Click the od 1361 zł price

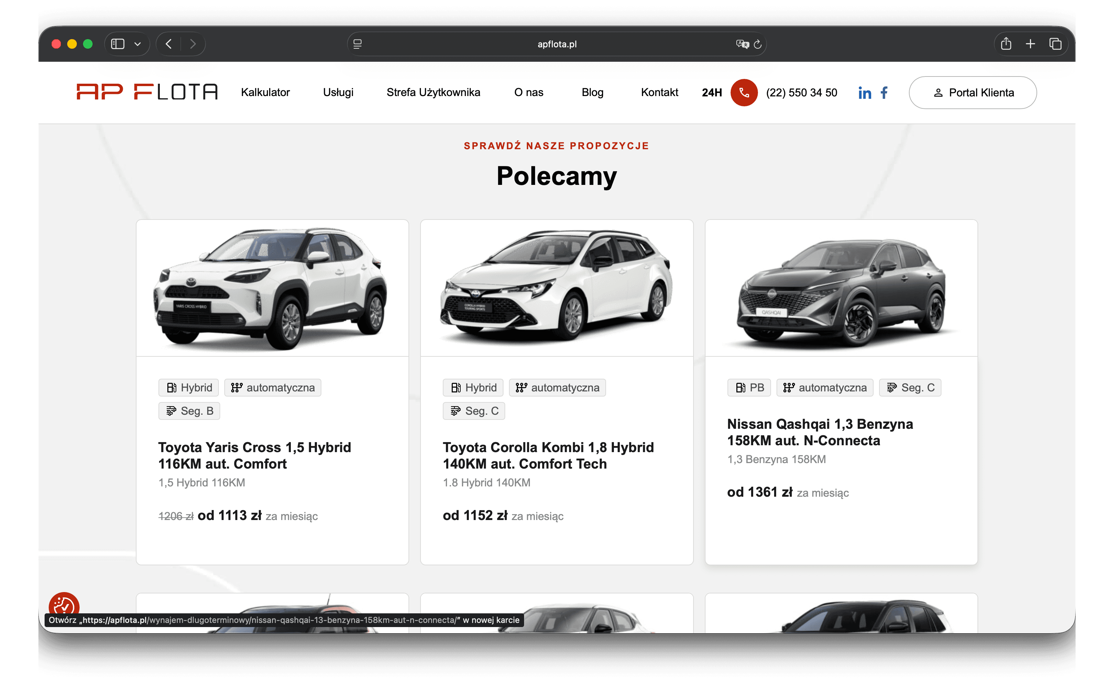[x=760, y=492]
